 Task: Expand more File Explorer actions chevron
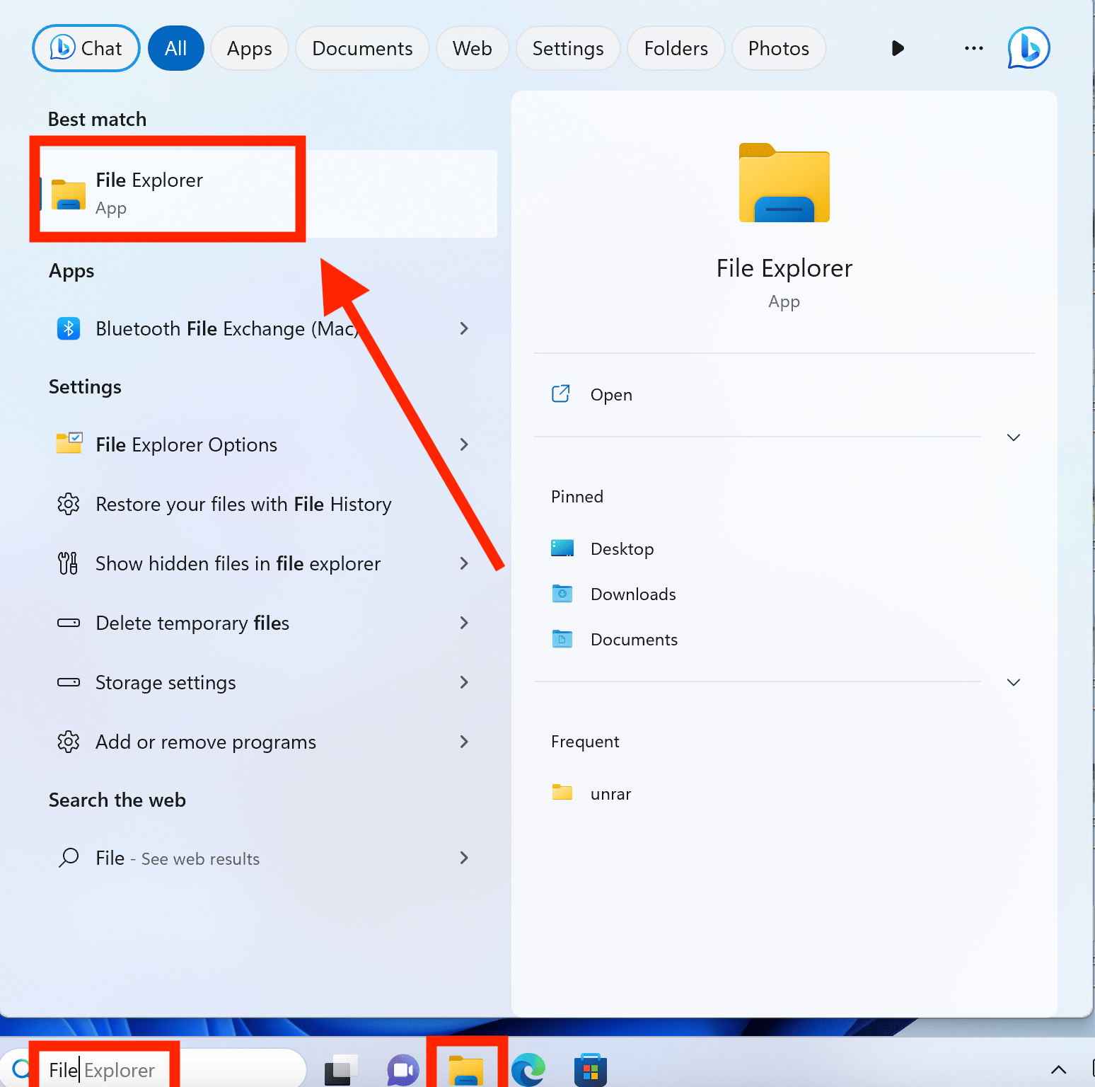tap(1014, 437)
